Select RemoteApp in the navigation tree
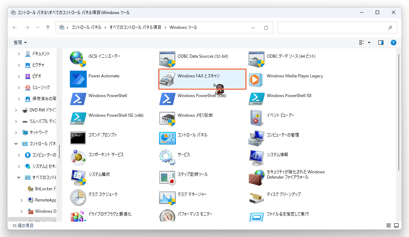The width and height of the screenshot is (409, 237). click(42, 200)
